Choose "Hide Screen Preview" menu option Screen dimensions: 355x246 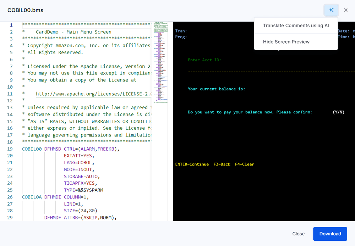[286, 41]
